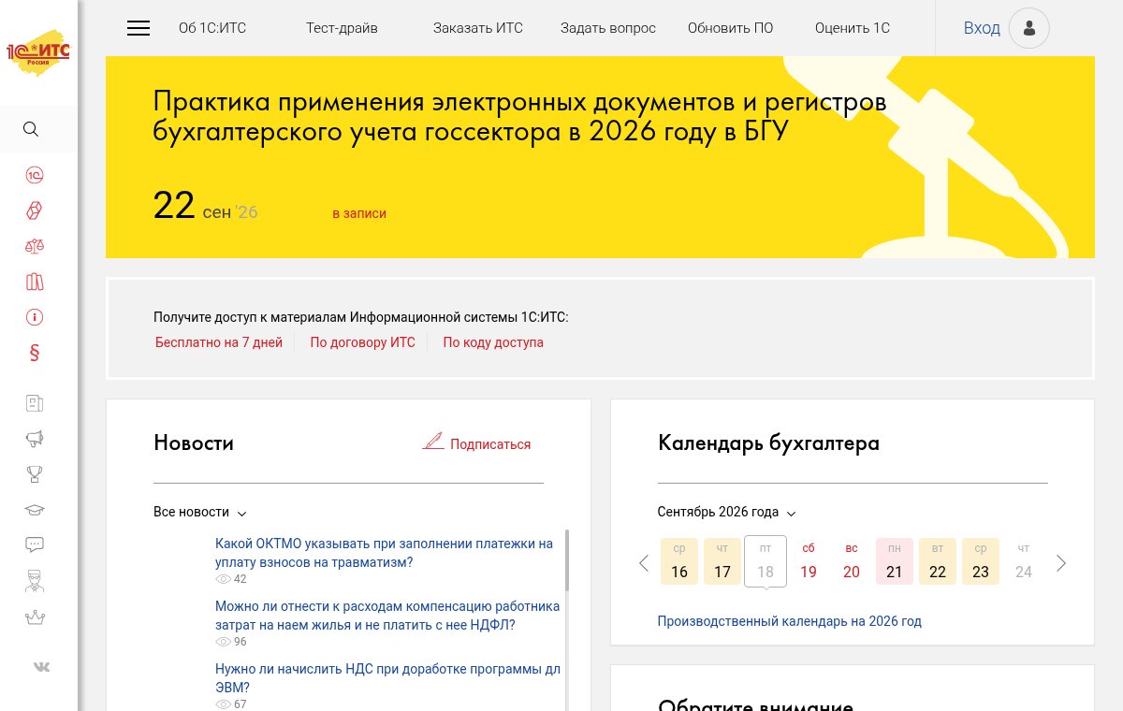Select Tuesday 22 in calendar
This screenshot has height=711, width=1123.
(x=938, y=561)
